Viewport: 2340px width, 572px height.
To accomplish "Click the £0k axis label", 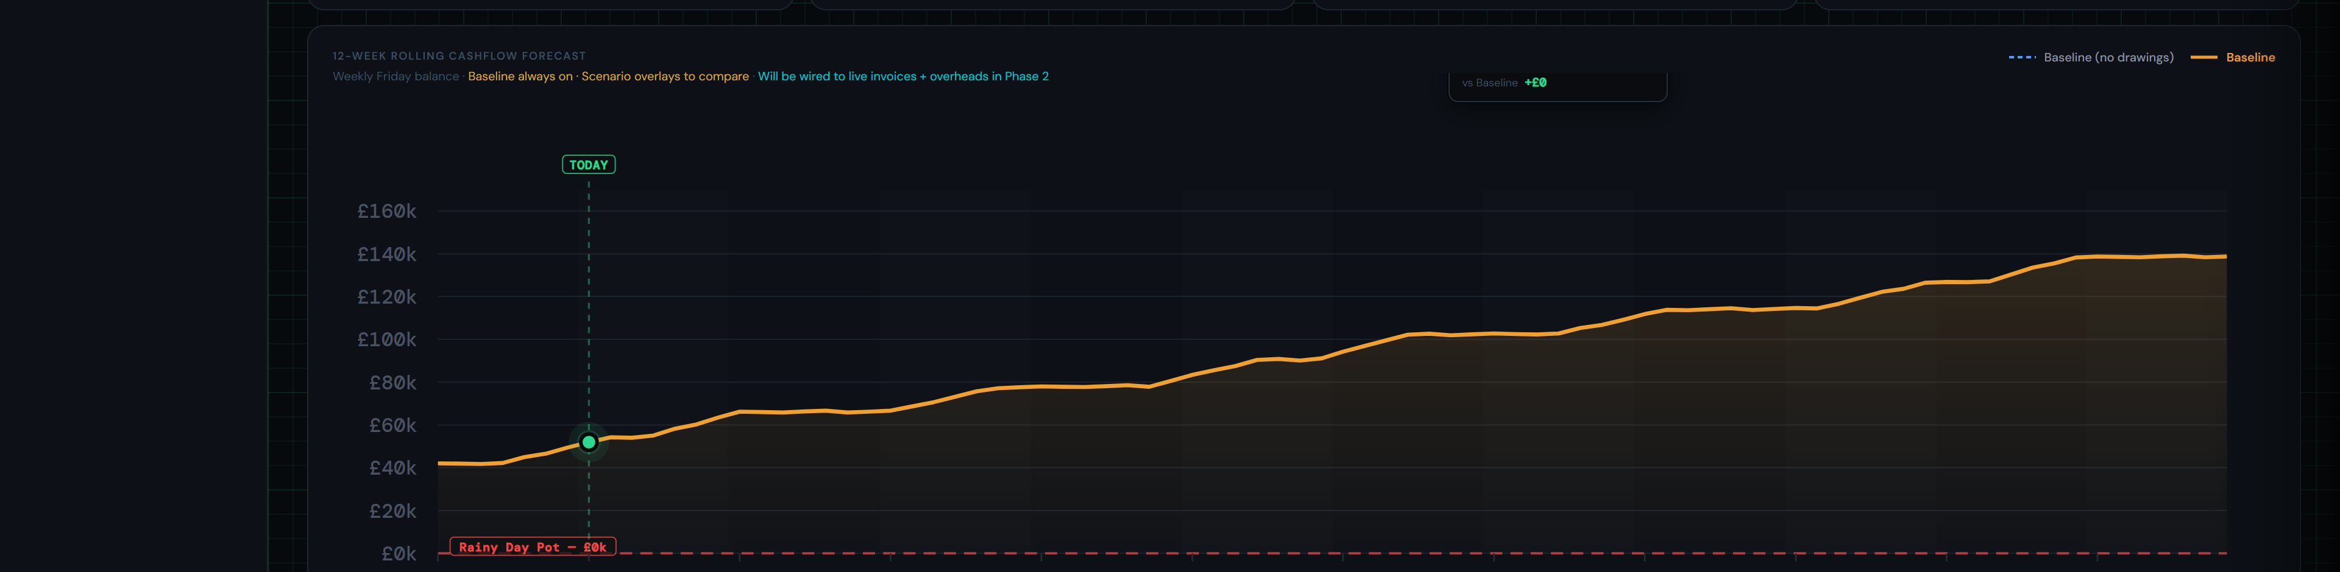I will (399, 554).
